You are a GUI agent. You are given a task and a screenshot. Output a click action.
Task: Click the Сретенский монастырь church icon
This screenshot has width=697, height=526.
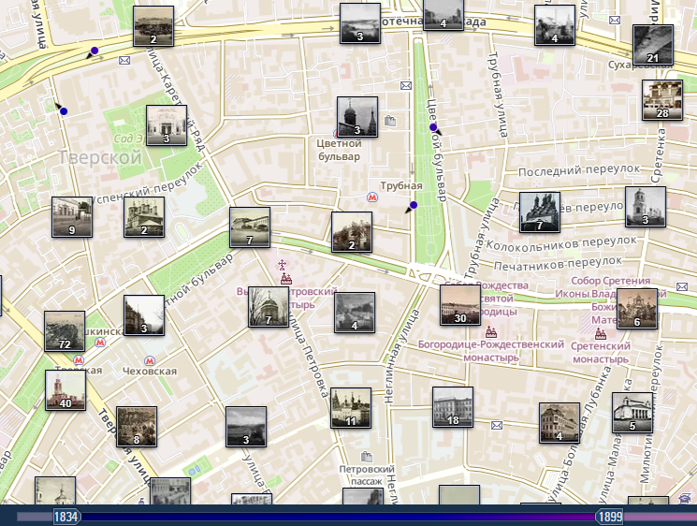coord(601,333)
